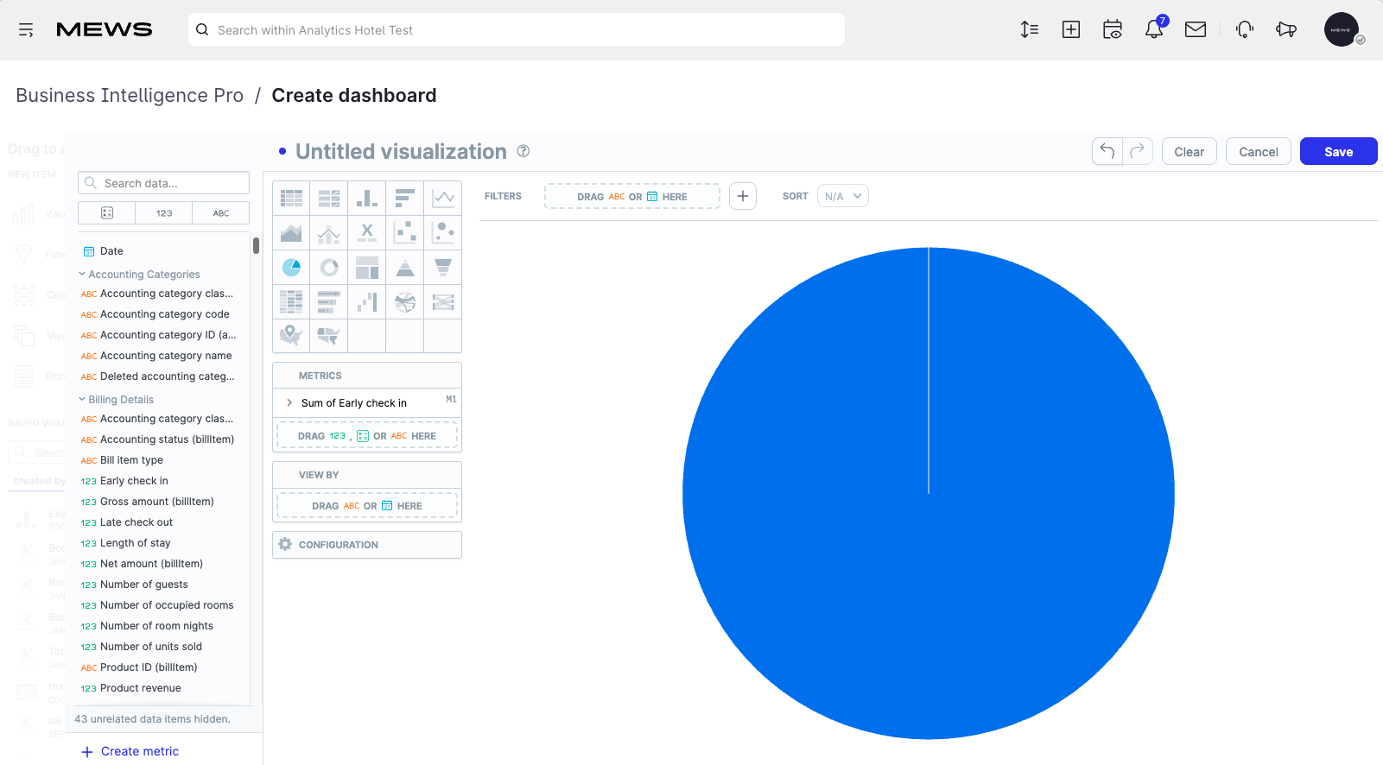Select the pie chart type icon
This screenshot has width=1383, height=765.
coord(291,267)
